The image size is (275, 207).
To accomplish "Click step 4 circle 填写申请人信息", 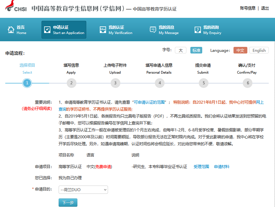I will (160, 83).
